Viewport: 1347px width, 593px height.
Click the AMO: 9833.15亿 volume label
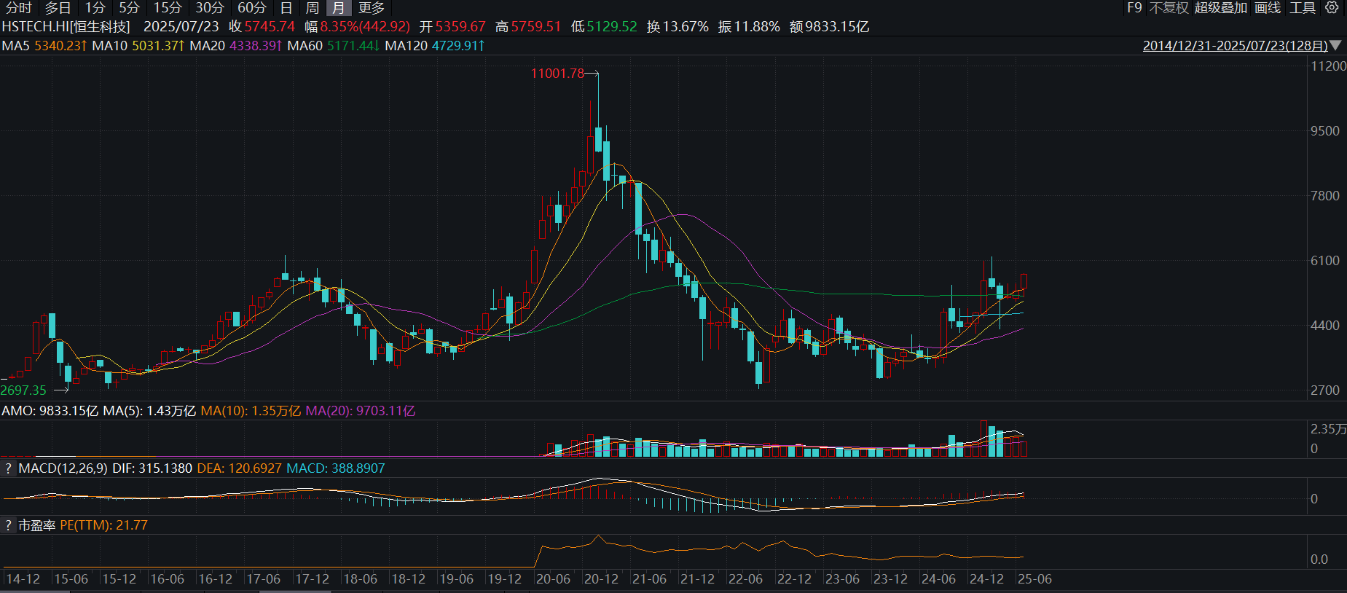(x=50, y=411)
